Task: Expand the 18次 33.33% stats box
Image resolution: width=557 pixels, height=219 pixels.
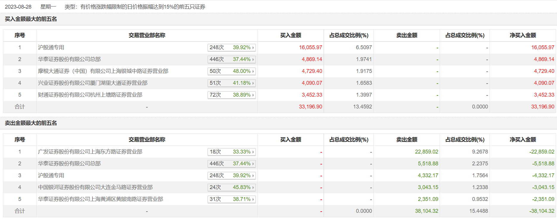Action: pos(231,152)
